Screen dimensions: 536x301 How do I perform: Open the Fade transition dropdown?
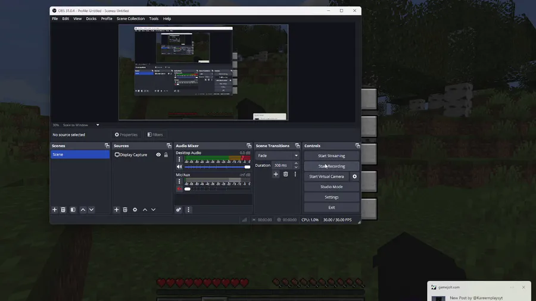click(277, 156)
